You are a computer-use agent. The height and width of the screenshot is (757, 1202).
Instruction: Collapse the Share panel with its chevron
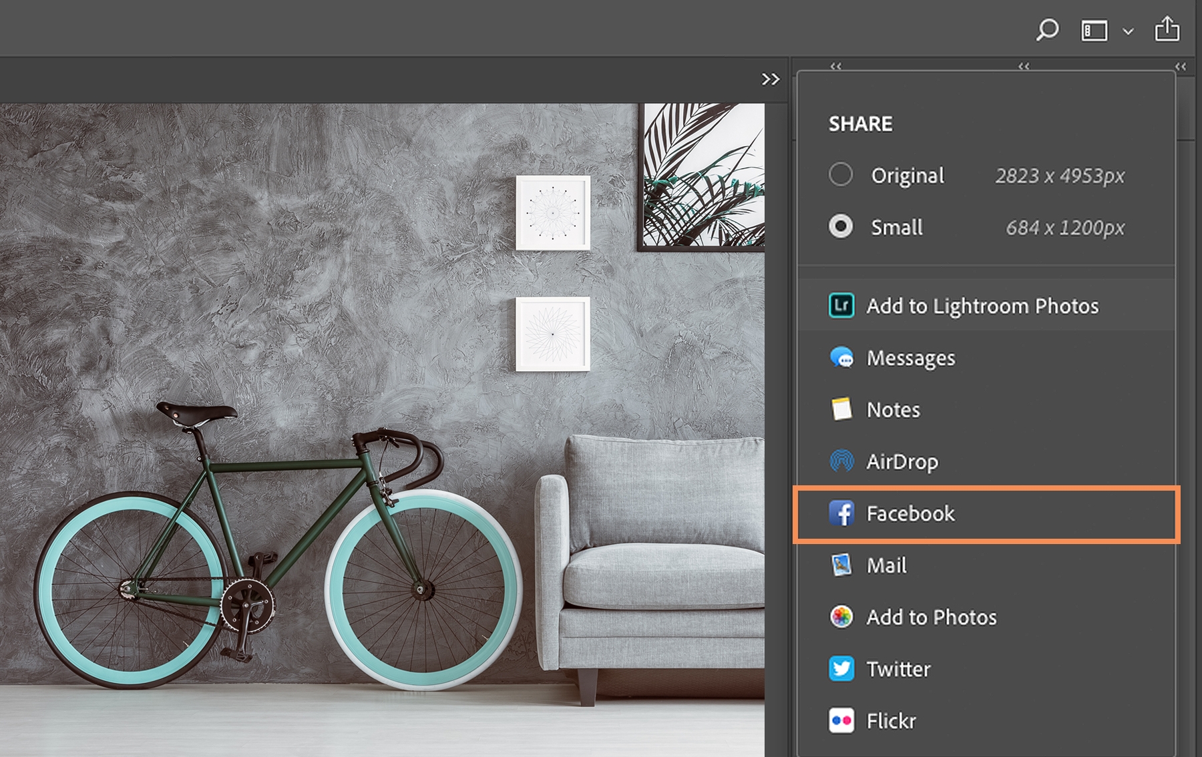click(1022, 66)
